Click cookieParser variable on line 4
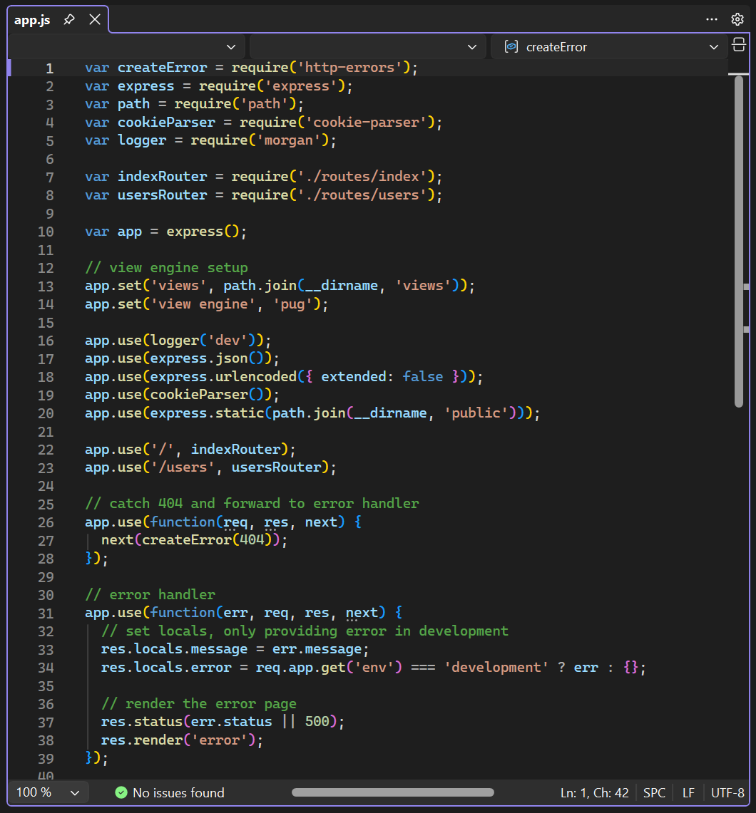 pyautogui.click(x=166, y=123)
